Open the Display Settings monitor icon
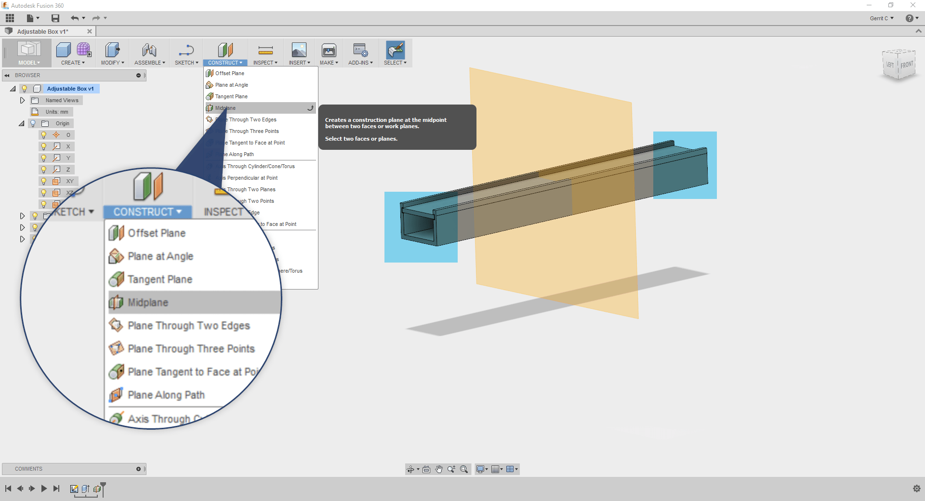Screen dimensions: 925x501 pyautogui.click(x=480, y=469)
